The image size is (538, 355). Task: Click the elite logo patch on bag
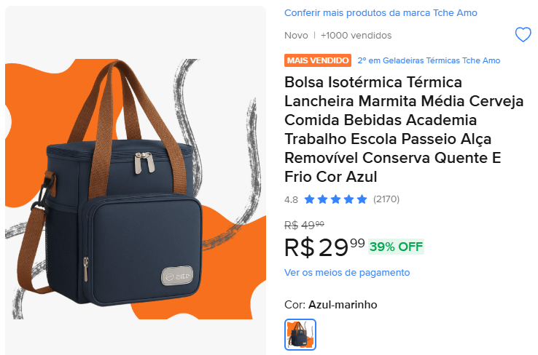(177, 276)
